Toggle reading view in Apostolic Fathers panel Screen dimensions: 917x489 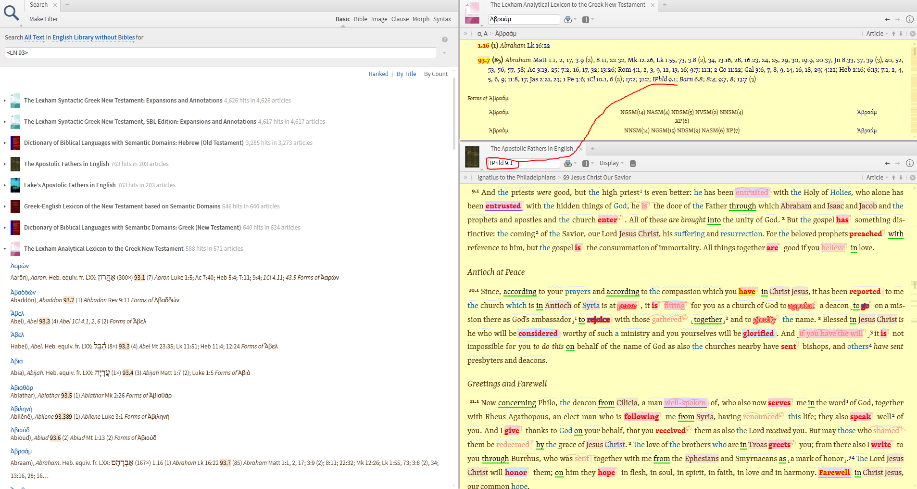(x=633, y=164)
